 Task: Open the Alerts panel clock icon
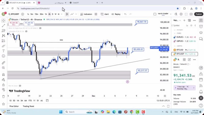coord(201,26)
